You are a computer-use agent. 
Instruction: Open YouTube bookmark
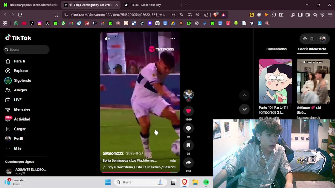pos(24,23)
